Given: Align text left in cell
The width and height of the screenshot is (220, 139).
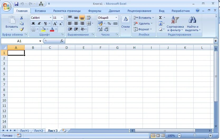Looking at the screenshot, I should [70, 23].
